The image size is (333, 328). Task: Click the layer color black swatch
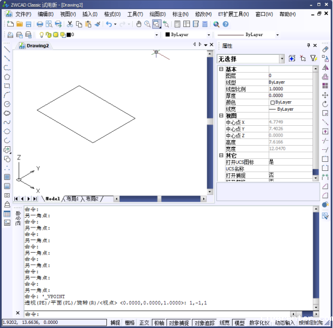point(69,35)
